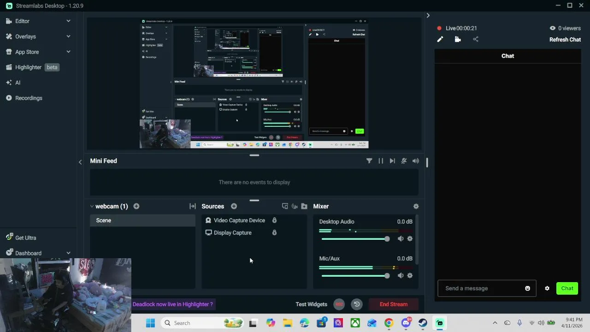Open Mixer advanced settings gear
This screenshot has height=332, width=590.
(x=416, y=207)
